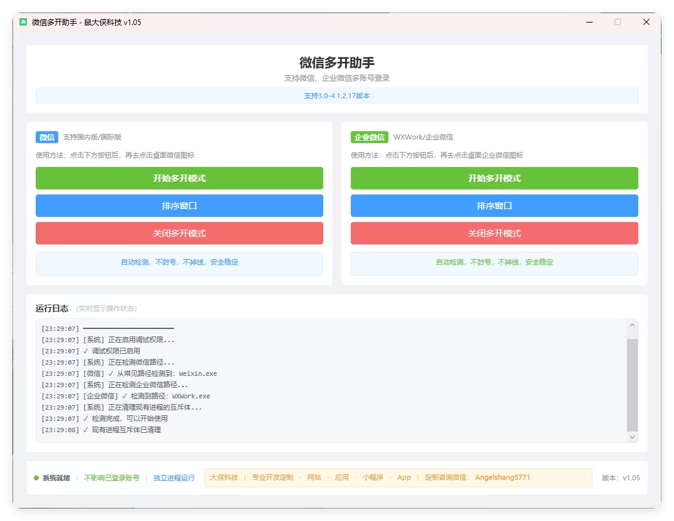Open the 网站 link in the footer
Viewport: 674px width, 521px height.
pos(315,477)
